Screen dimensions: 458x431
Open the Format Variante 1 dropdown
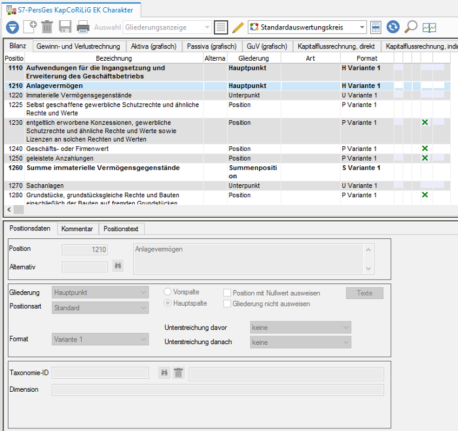pos(100,339)
